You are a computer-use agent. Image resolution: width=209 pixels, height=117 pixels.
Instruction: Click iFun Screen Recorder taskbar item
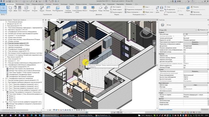pos(68,115)
